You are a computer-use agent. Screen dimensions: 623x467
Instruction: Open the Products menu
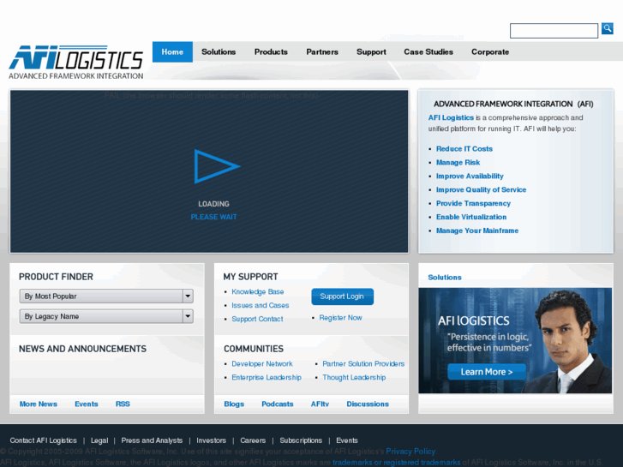pos(271,52)
